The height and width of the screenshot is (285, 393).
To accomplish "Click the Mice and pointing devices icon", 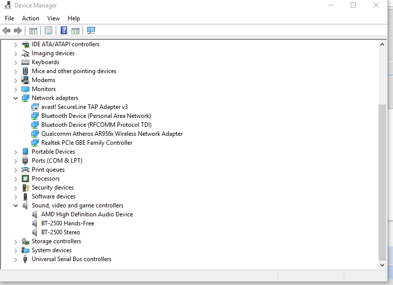I will (x=25, y=71).
